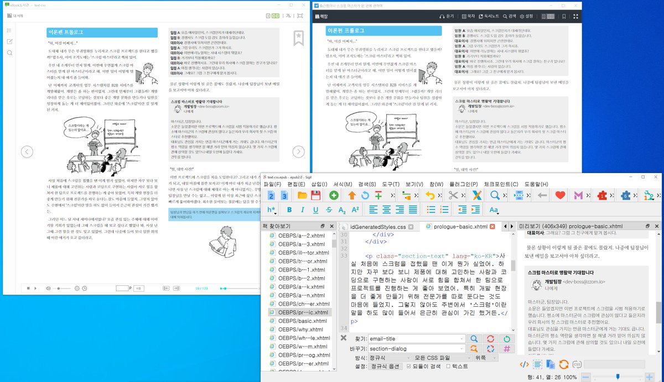The image size is (664, 382).
Task: Align text left in Sigil
Action: tap(374, 210)
